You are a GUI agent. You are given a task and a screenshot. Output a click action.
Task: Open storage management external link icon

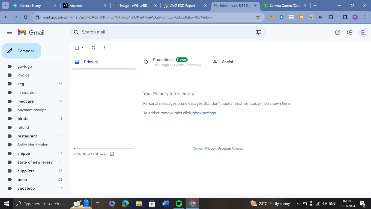pyautogui.click(x=112, y=154)
